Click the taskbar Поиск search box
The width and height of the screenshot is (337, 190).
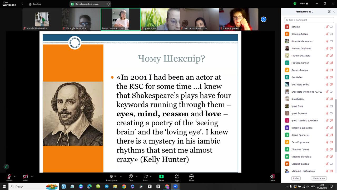tap(34, 186)
